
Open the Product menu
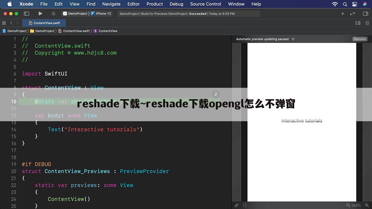point(154,4)
